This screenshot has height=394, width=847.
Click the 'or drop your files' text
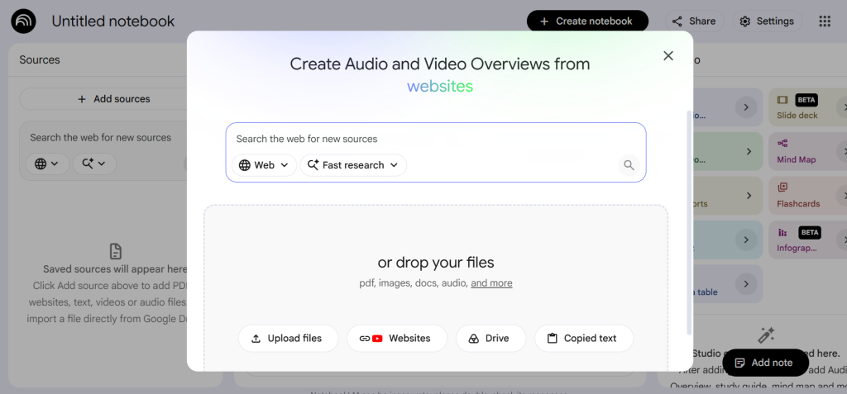tap(436, 263)
